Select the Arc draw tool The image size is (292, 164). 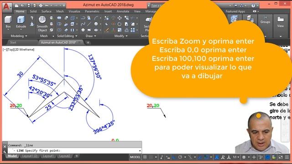tap(96, 18)
